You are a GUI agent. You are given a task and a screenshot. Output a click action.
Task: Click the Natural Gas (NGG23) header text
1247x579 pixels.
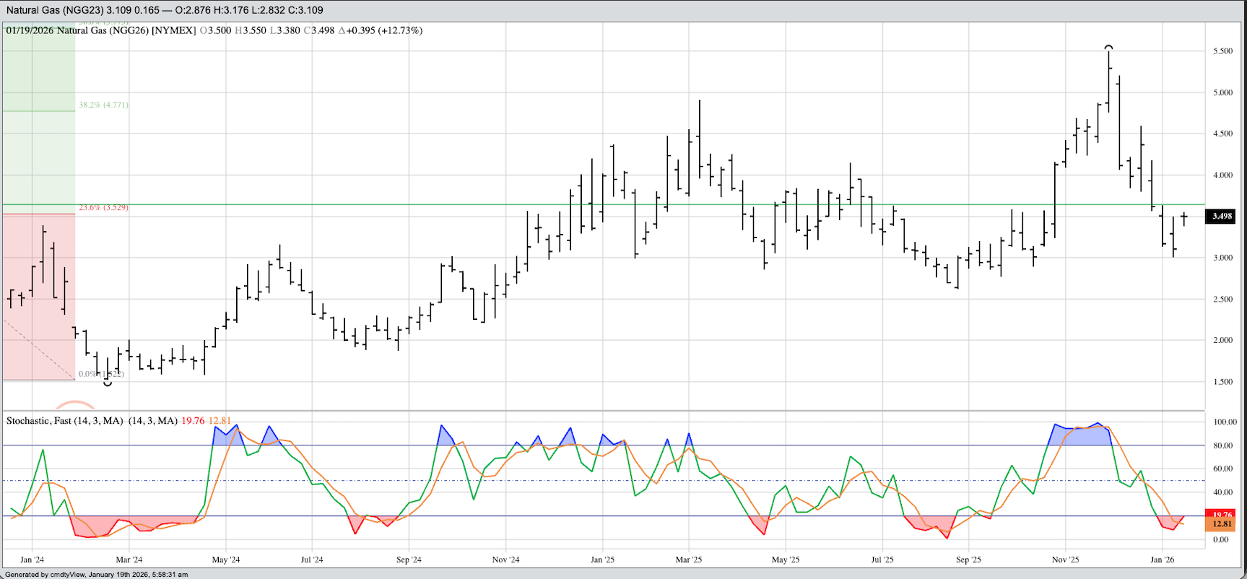(x=54, y=10)
